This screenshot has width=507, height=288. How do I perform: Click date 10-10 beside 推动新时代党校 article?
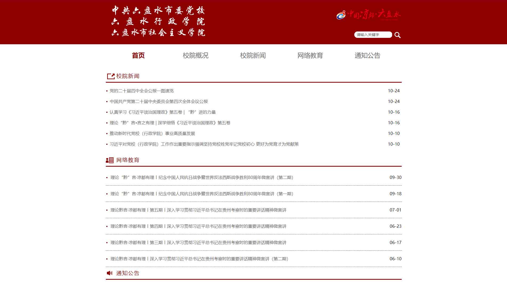394,133
